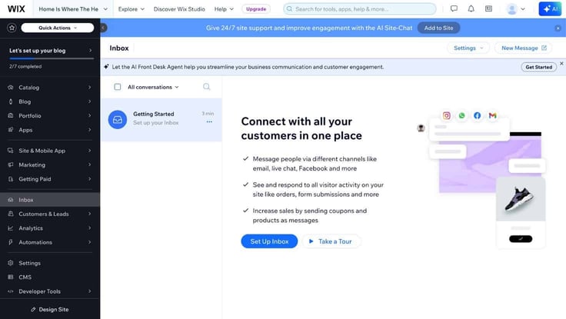This screenshot has width=566, height=319.
Task: Click the Upgrade button
Action: coord(256,9)
